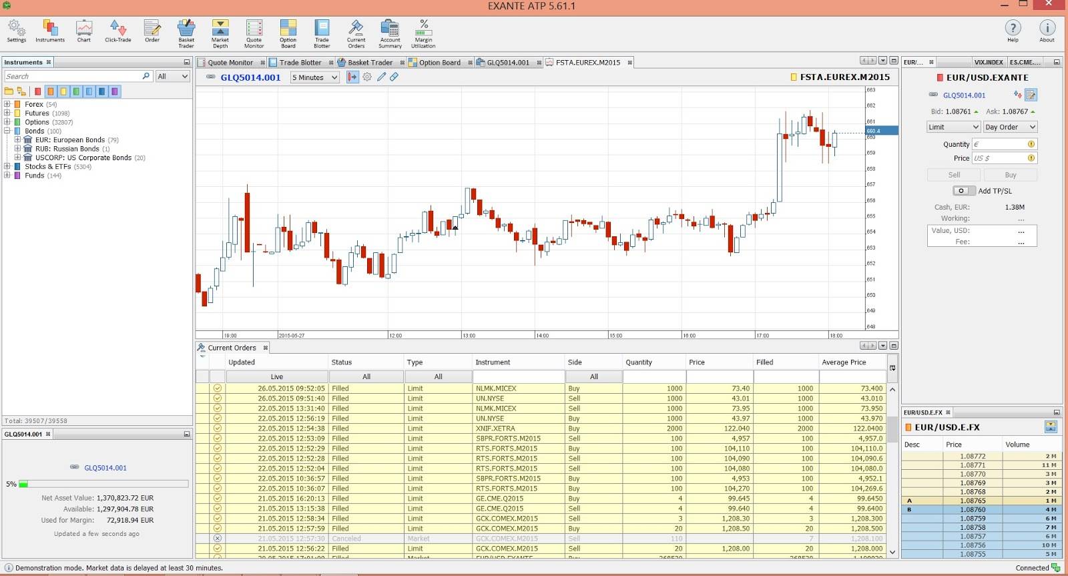The height and width of the screenshot is (576, 1068).
Task: Click the EUR/USD.E.FX market depth settings icon
Action: (1051, 426)
